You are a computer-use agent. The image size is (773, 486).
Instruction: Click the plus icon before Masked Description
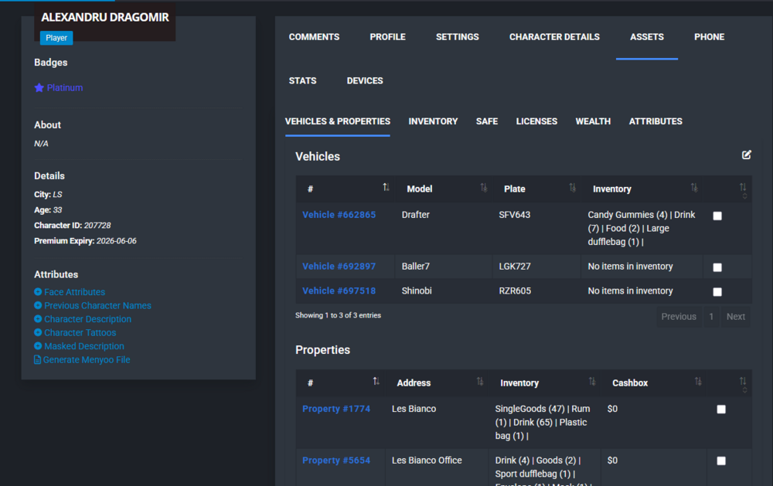[38, 346]
